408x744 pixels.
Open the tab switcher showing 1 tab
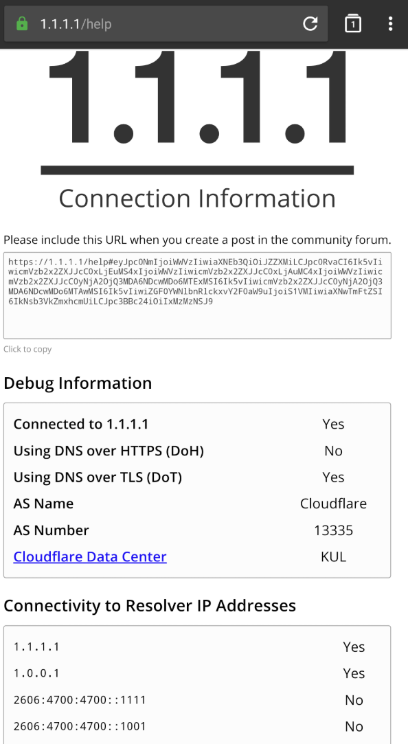coord(352,24)
